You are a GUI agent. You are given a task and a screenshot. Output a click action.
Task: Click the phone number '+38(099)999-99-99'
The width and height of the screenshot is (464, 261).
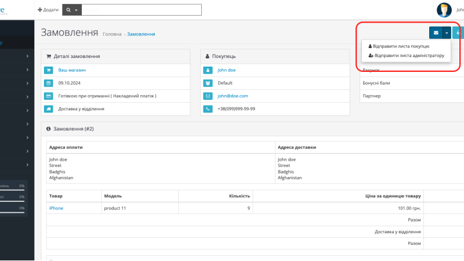236,108
